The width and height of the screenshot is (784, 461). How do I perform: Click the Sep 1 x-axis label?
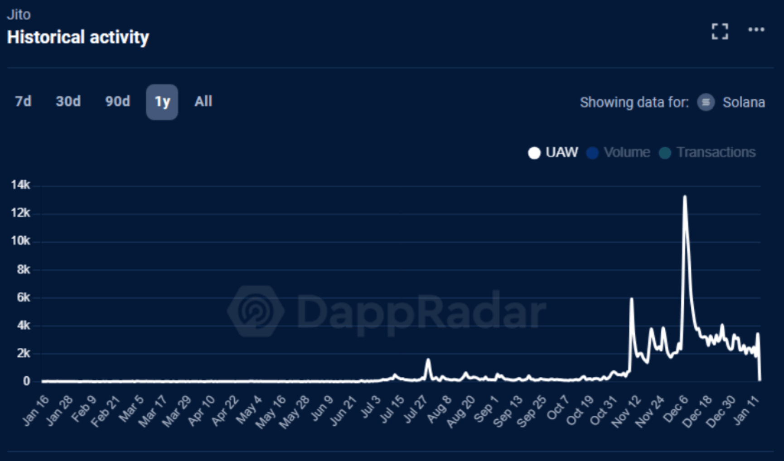tap(486, 408)
